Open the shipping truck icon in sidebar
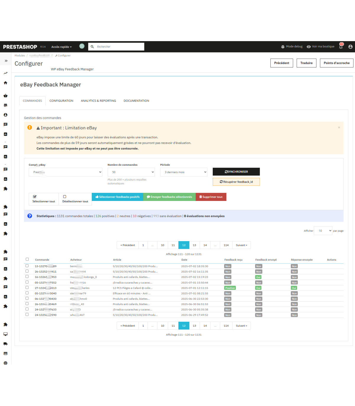 pyautogui.click(x=5, y=344)
